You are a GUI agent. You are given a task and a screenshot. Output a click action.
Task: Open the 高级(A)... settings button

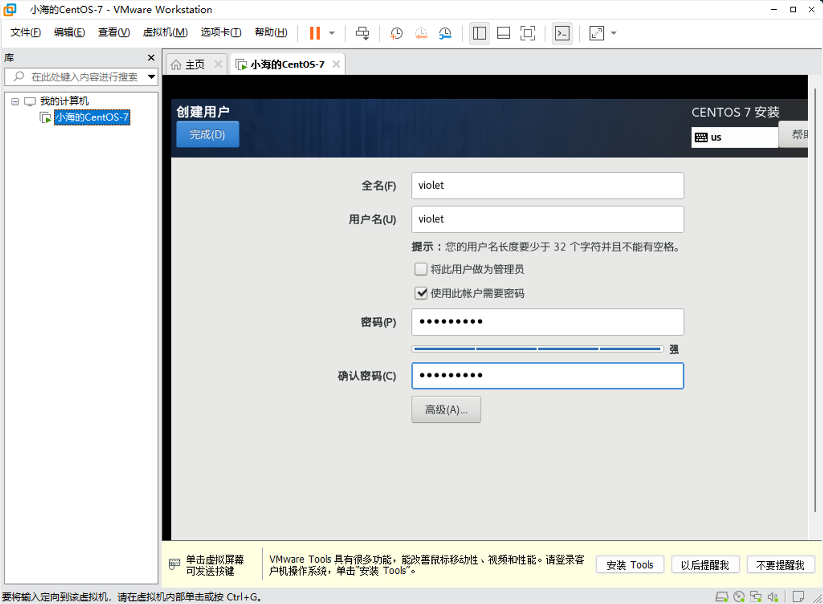(446, 410)
